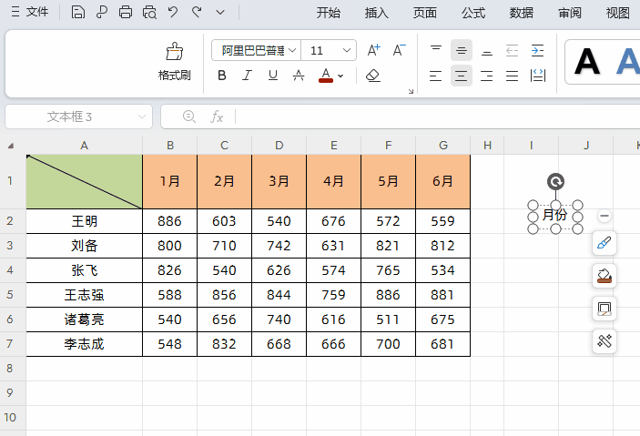Click the print icon in quick toolbar

pyautogui.click(x=126, y=13)
